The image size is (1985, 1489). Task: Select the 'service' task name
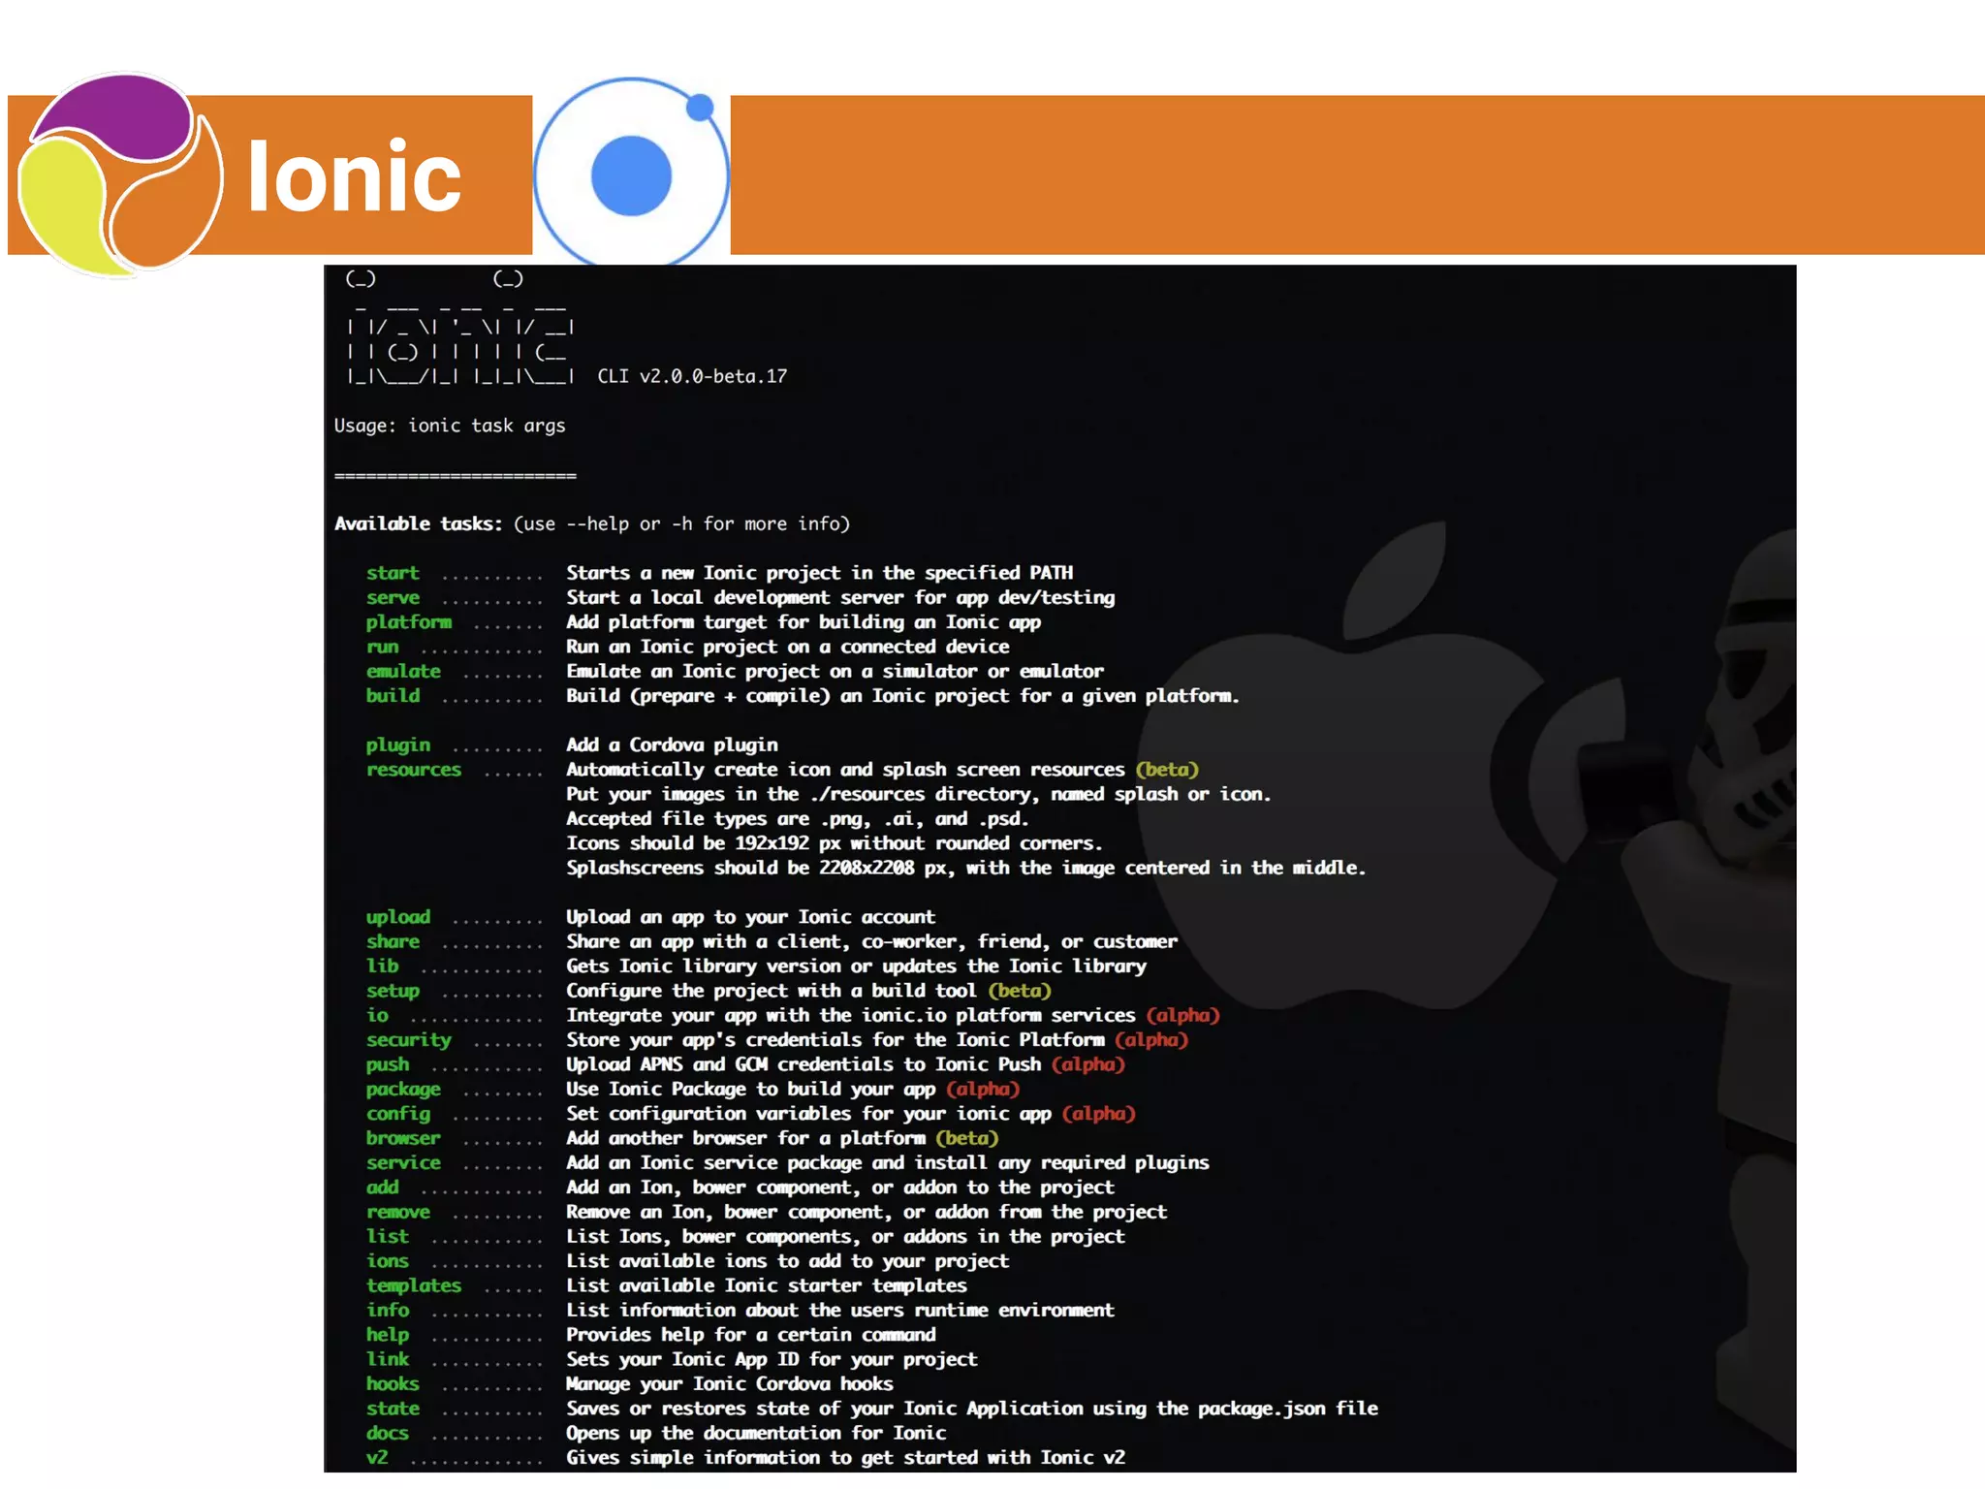click(403, 1162)
